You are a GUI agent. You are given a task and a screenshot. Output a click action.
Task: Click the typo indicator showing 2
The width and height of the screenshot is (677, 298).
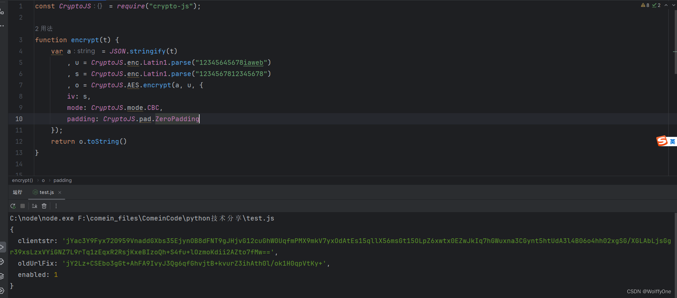[656, 5]
